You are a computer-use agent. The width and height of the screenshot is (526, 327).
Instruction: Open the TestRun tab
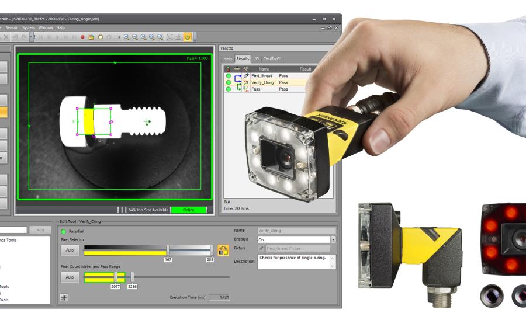272,58
